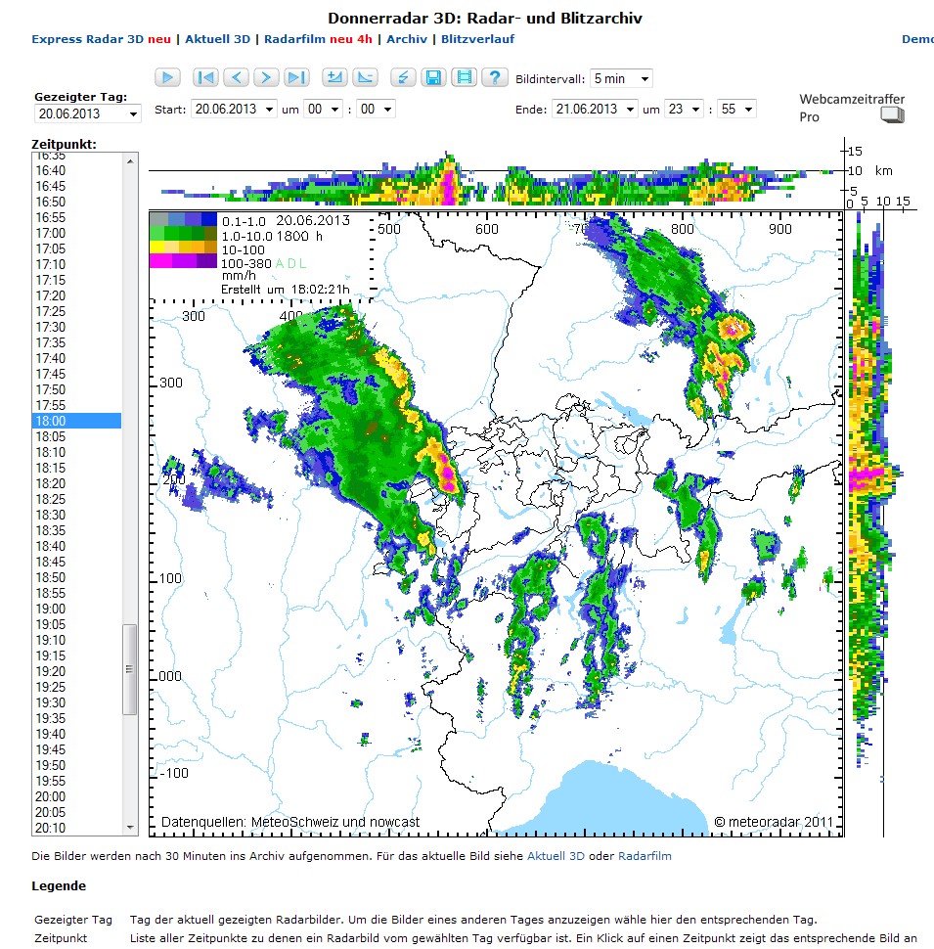934x949 pixels.
Task: Select time 20:10 in Zeitpunkt list
Action: (x=77, y=829)
